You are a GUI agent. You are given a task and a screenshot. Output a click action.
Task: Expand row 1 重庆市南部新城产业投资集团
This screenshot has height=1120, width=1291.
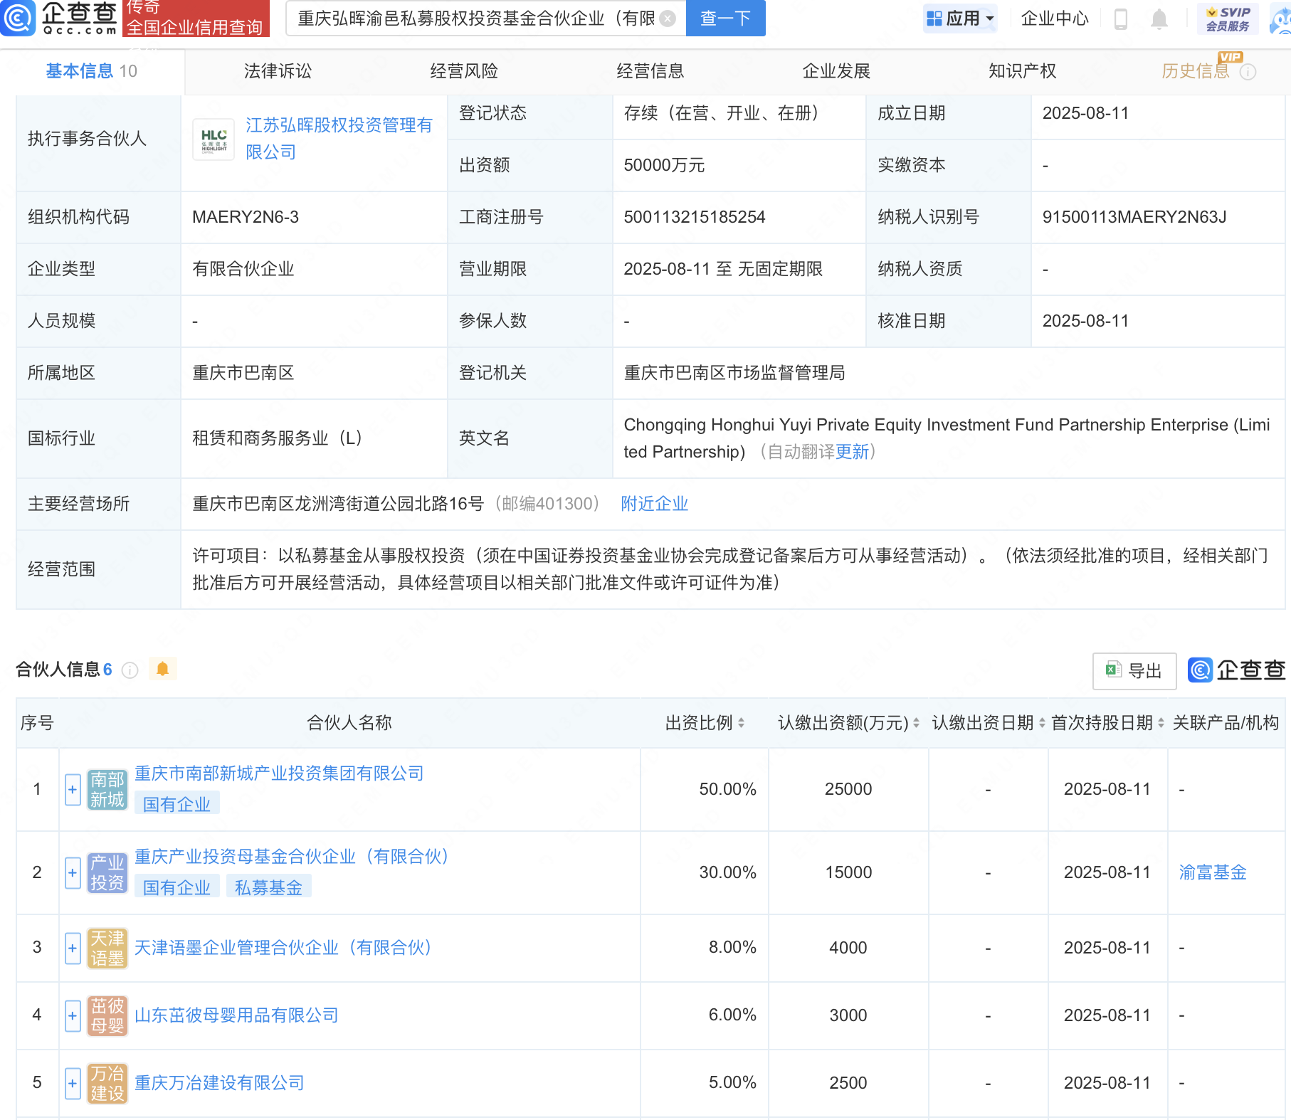(73, 790)
